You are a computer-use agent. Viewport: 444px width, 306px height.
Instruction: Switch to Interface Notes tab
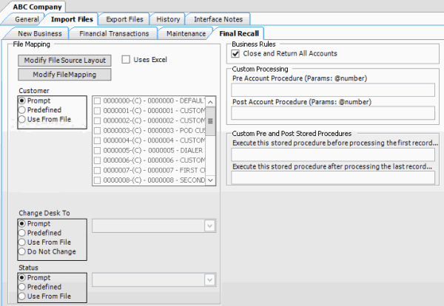218,19
